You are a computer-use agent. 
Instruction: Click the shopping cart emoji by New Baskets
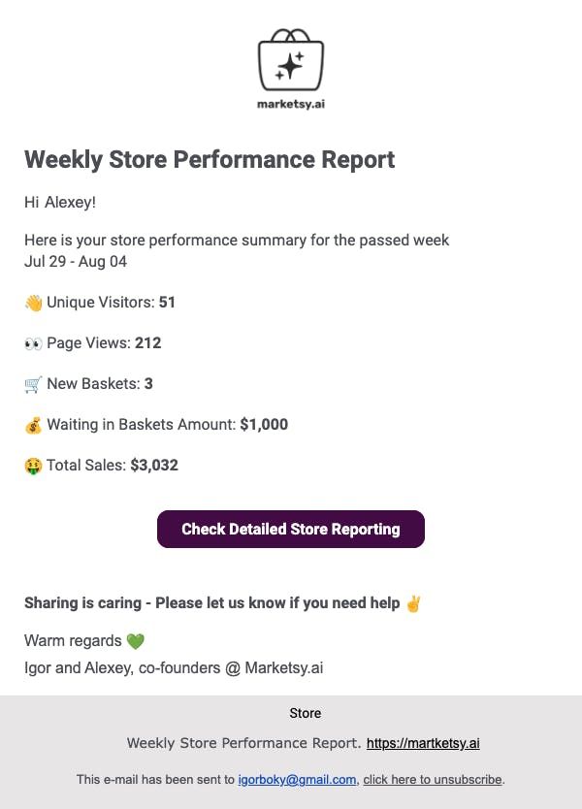click(x=34, y=384)
